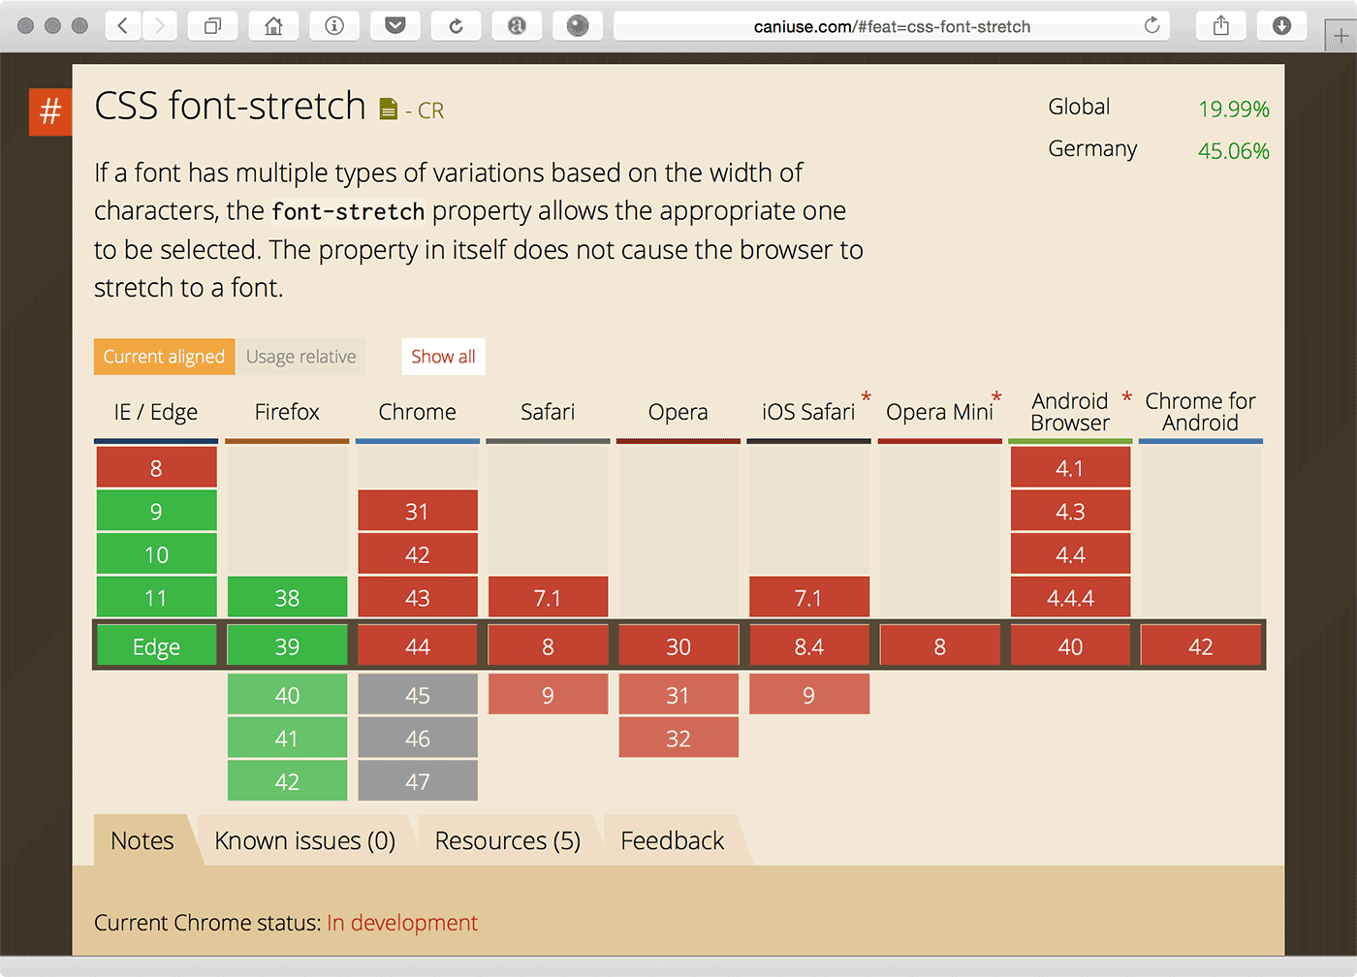
Task: Save page with the Pocket icon
Action: (x=395, y=26)
